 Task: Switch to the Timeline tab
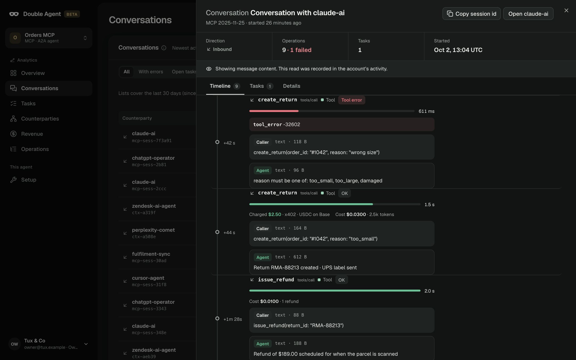[225, 86]
